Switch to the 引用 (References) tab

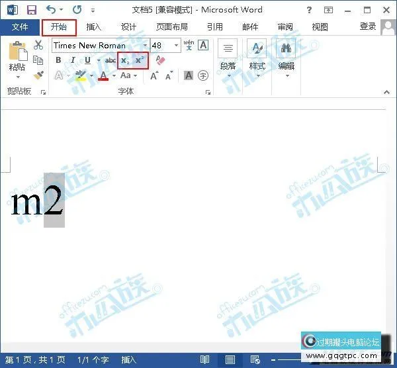tap(214, 27)
